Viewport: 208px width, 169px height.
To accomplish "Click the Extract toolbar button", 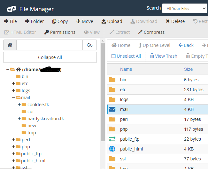I will pyautogui.click(x=119, y=32).
